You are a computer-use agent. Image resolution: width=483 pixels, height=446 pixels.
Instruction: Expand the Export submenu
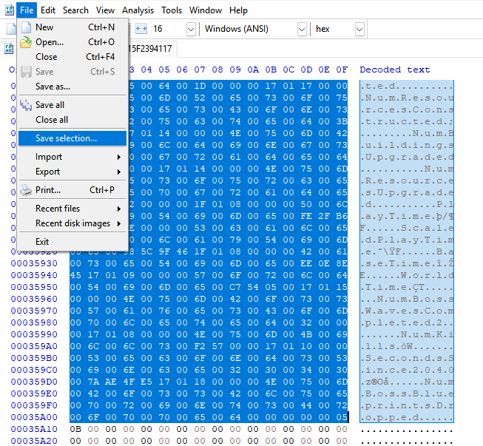click(x=72, y=172)
